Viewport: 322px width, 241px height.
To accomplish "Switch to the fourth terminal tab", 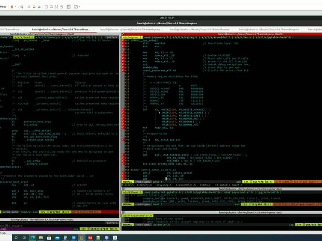I will pos(199,29).
